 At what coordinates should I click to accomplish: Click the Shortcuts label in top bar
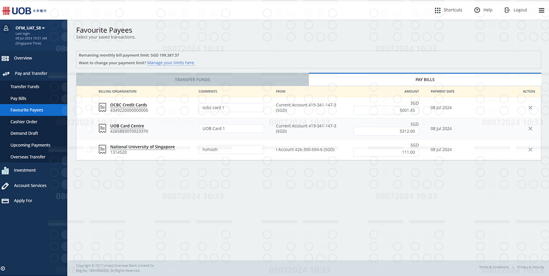[453, 10]
